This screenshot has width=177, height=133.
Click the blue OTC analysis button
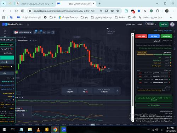coord(154,36)
